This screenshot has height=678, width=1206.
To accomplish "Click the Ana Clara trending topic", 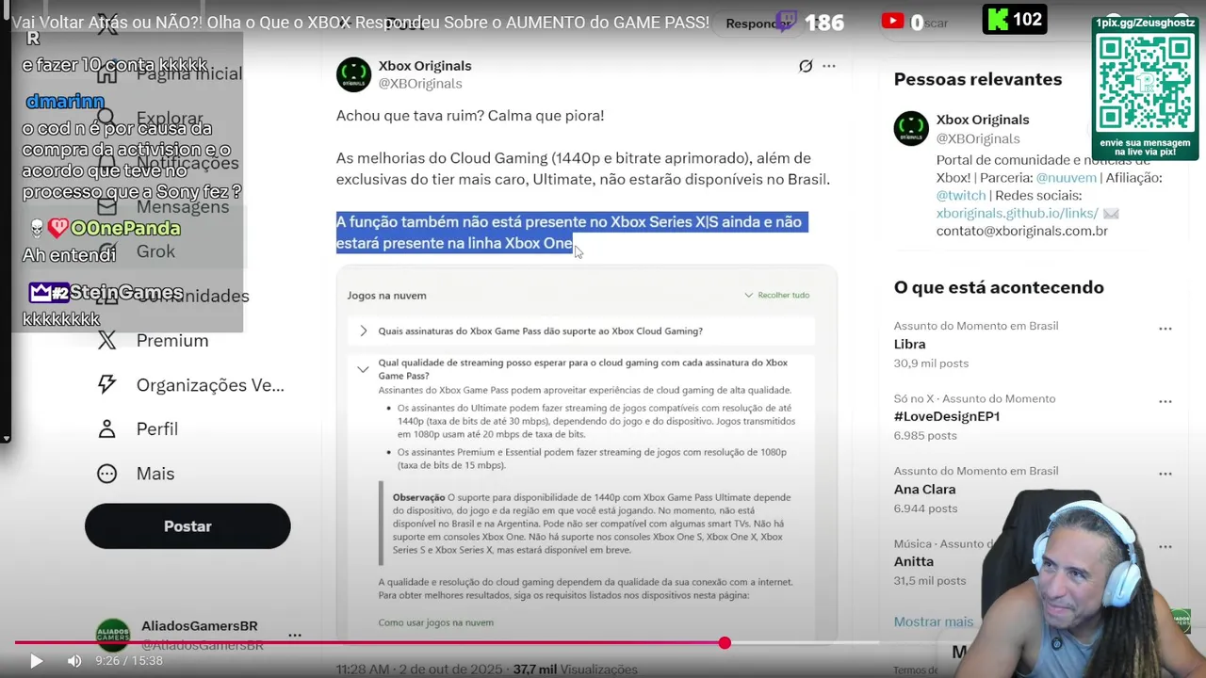I will (x=925, y=490).
